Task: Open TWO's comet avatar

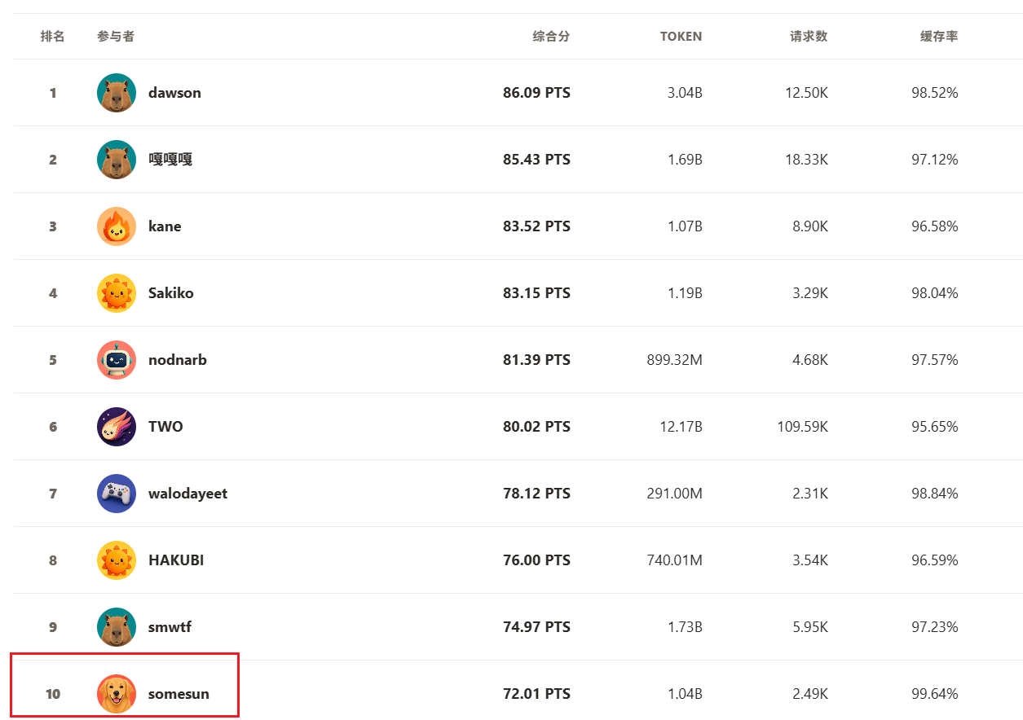Action: [117, 427]
